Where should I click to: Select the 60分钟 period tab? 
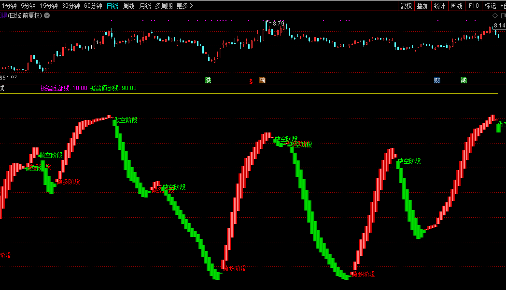point(93,6)
